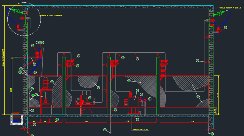Select the cyan concrete roof slab
The height and width of the screenshot is (136, 244).
tap(118, 6)
